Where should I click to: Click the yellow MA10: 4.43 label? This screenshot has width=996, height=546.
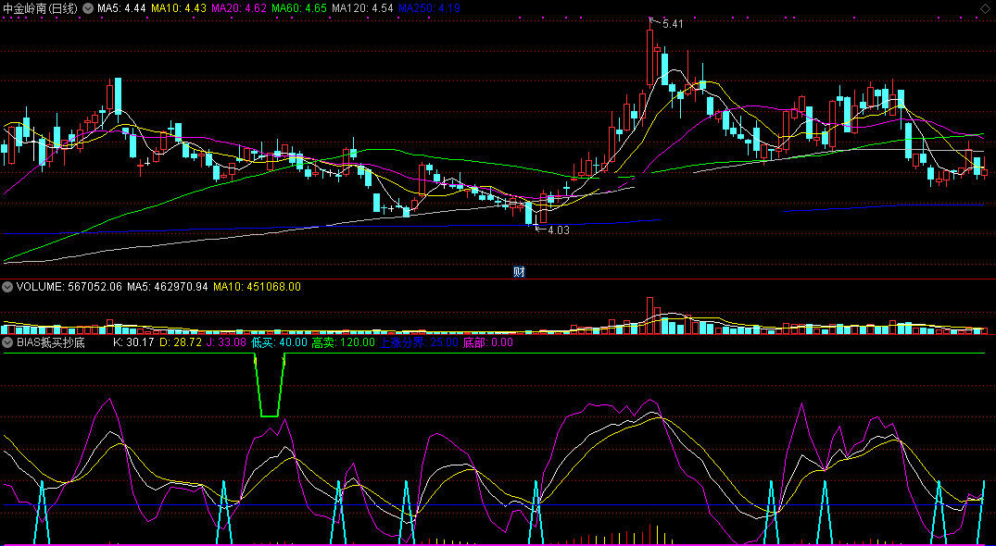(181, 8)
